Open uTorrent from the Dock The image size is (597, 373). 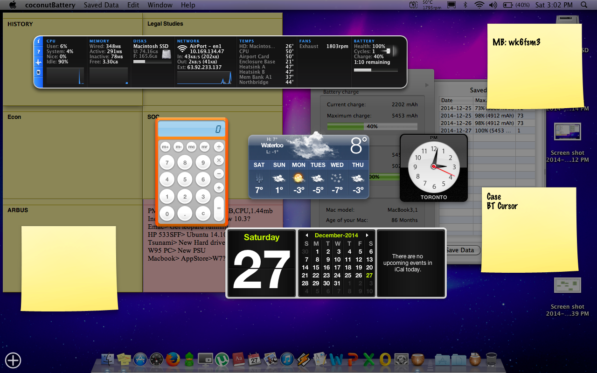point(222,359)
